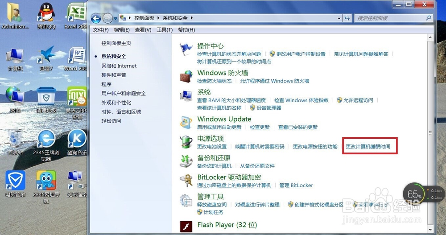Click the 电源选项 battery icon
This screenshot has width=446, height=235.
pos(186,142)
